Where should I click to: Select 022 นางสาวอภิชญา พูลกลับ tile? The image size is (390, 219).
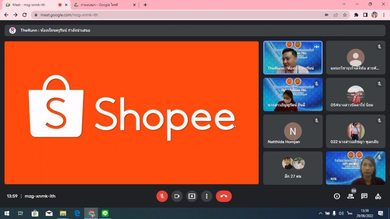(356, 131)
